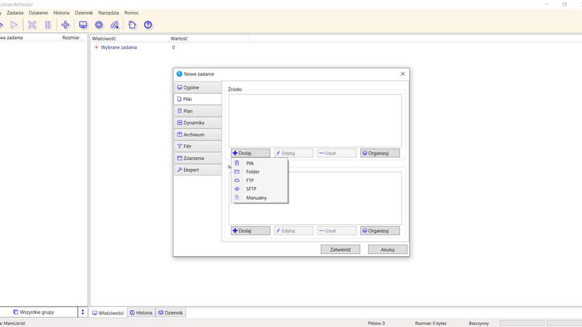
Task: Open source Organizuj button
Action: point(380,153)
